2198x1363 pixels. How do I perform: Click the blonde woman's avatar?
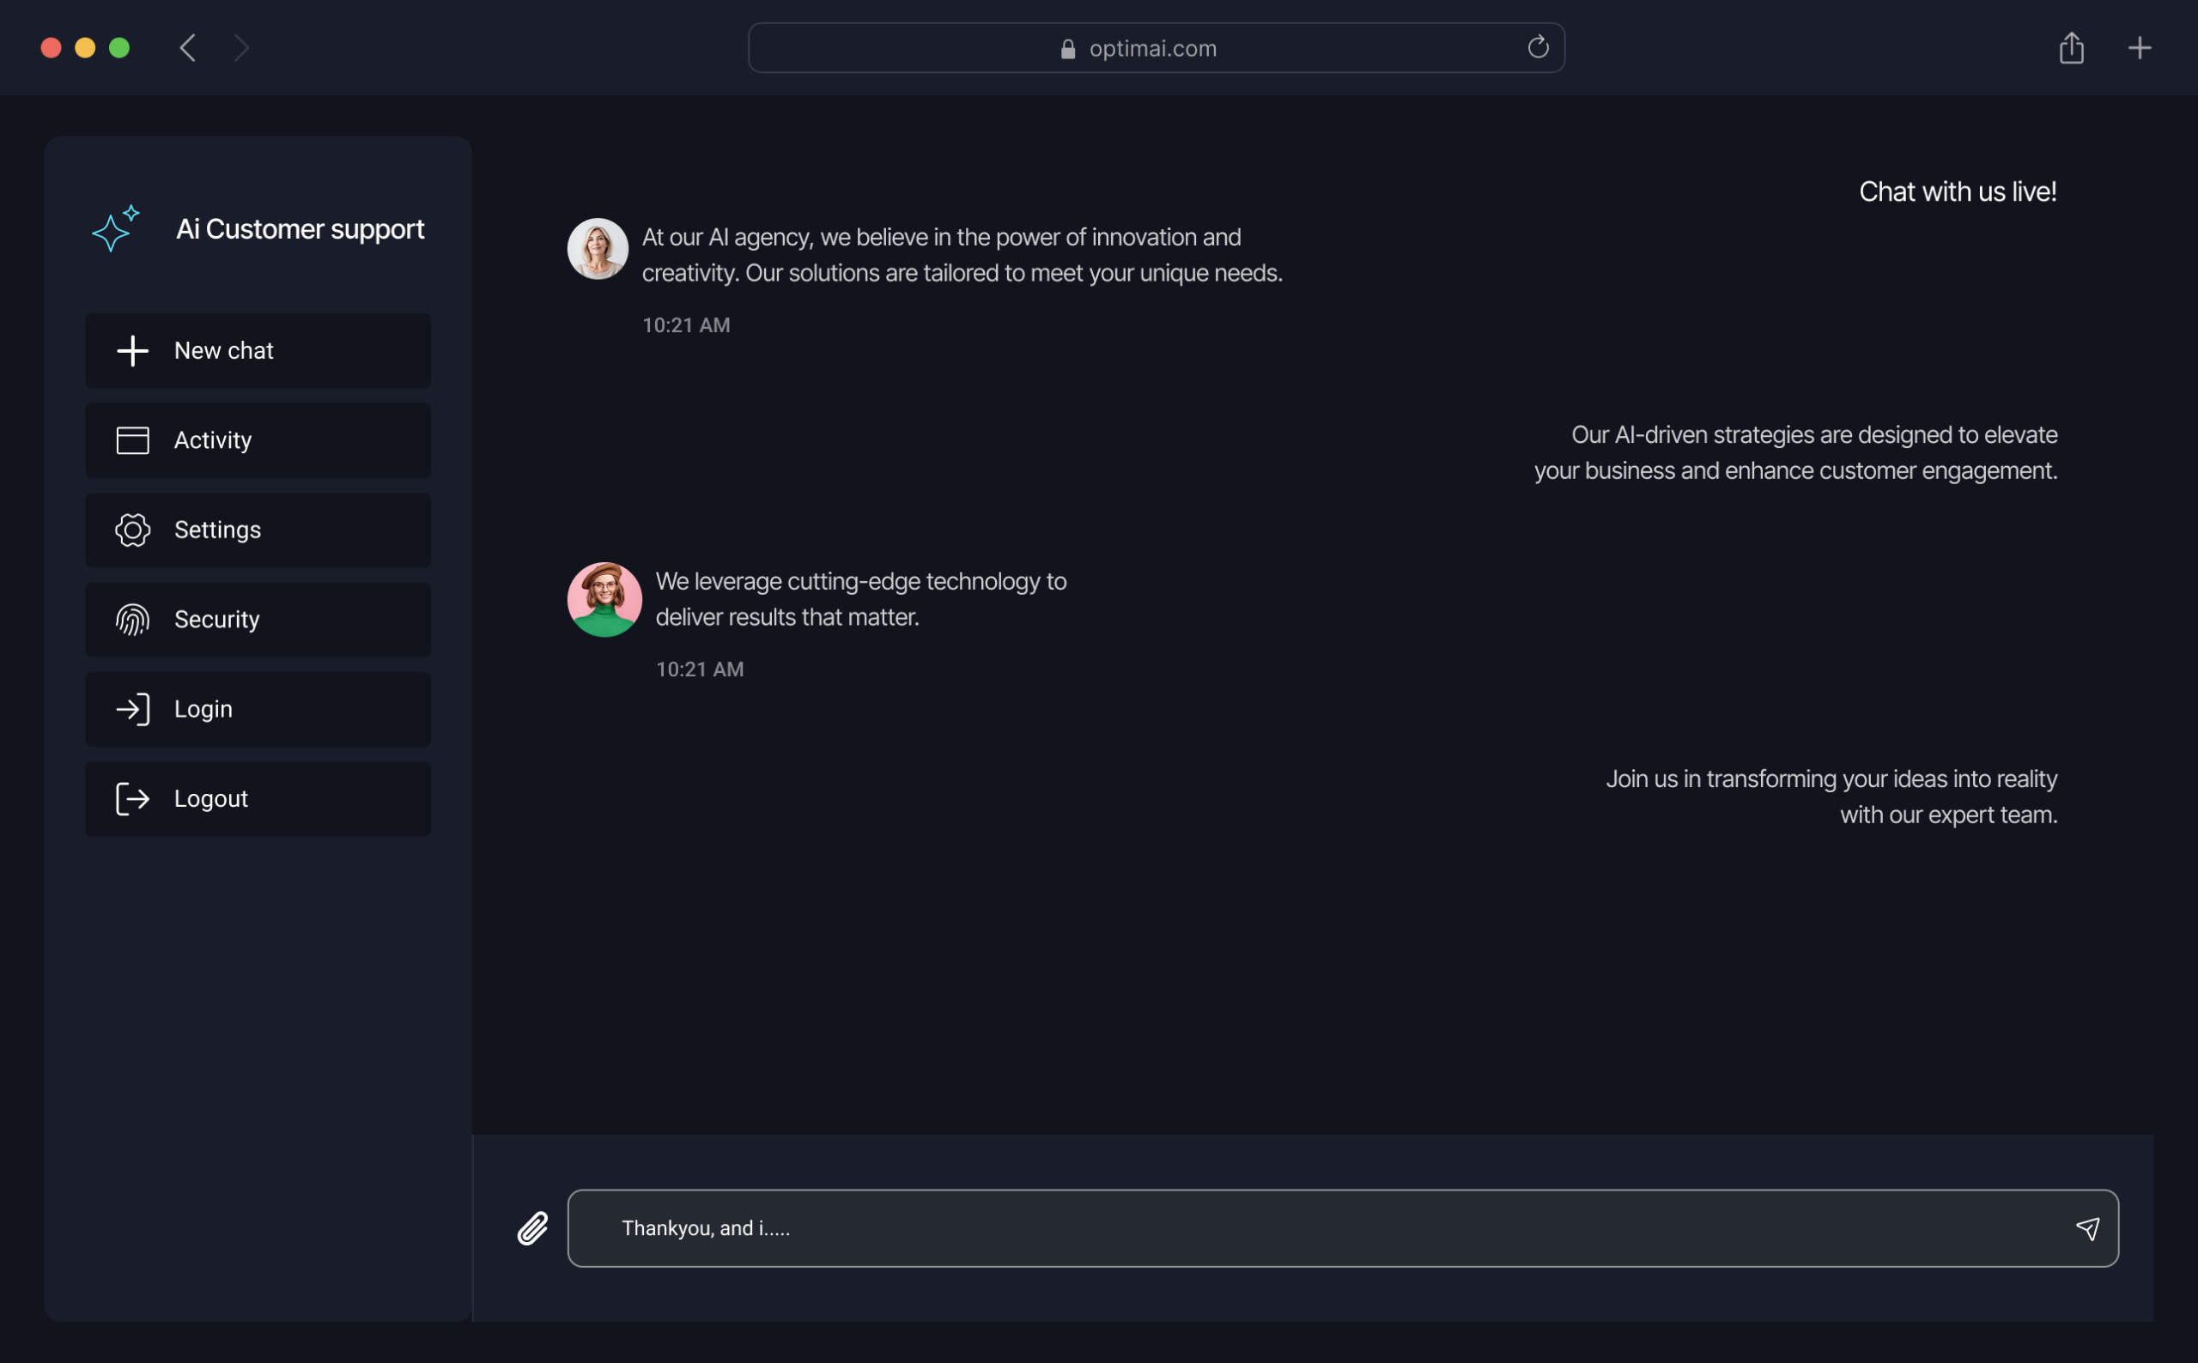coord(597,249)
